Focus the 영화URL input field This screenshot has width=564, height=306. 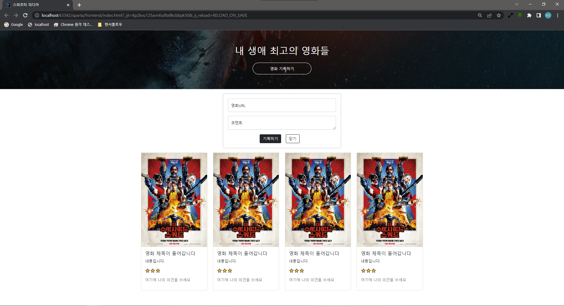click(x=282, y=105)
